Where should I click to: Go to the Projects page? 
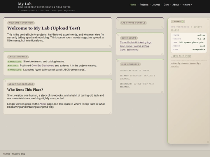pyautogui.click(x=144, y=5)
